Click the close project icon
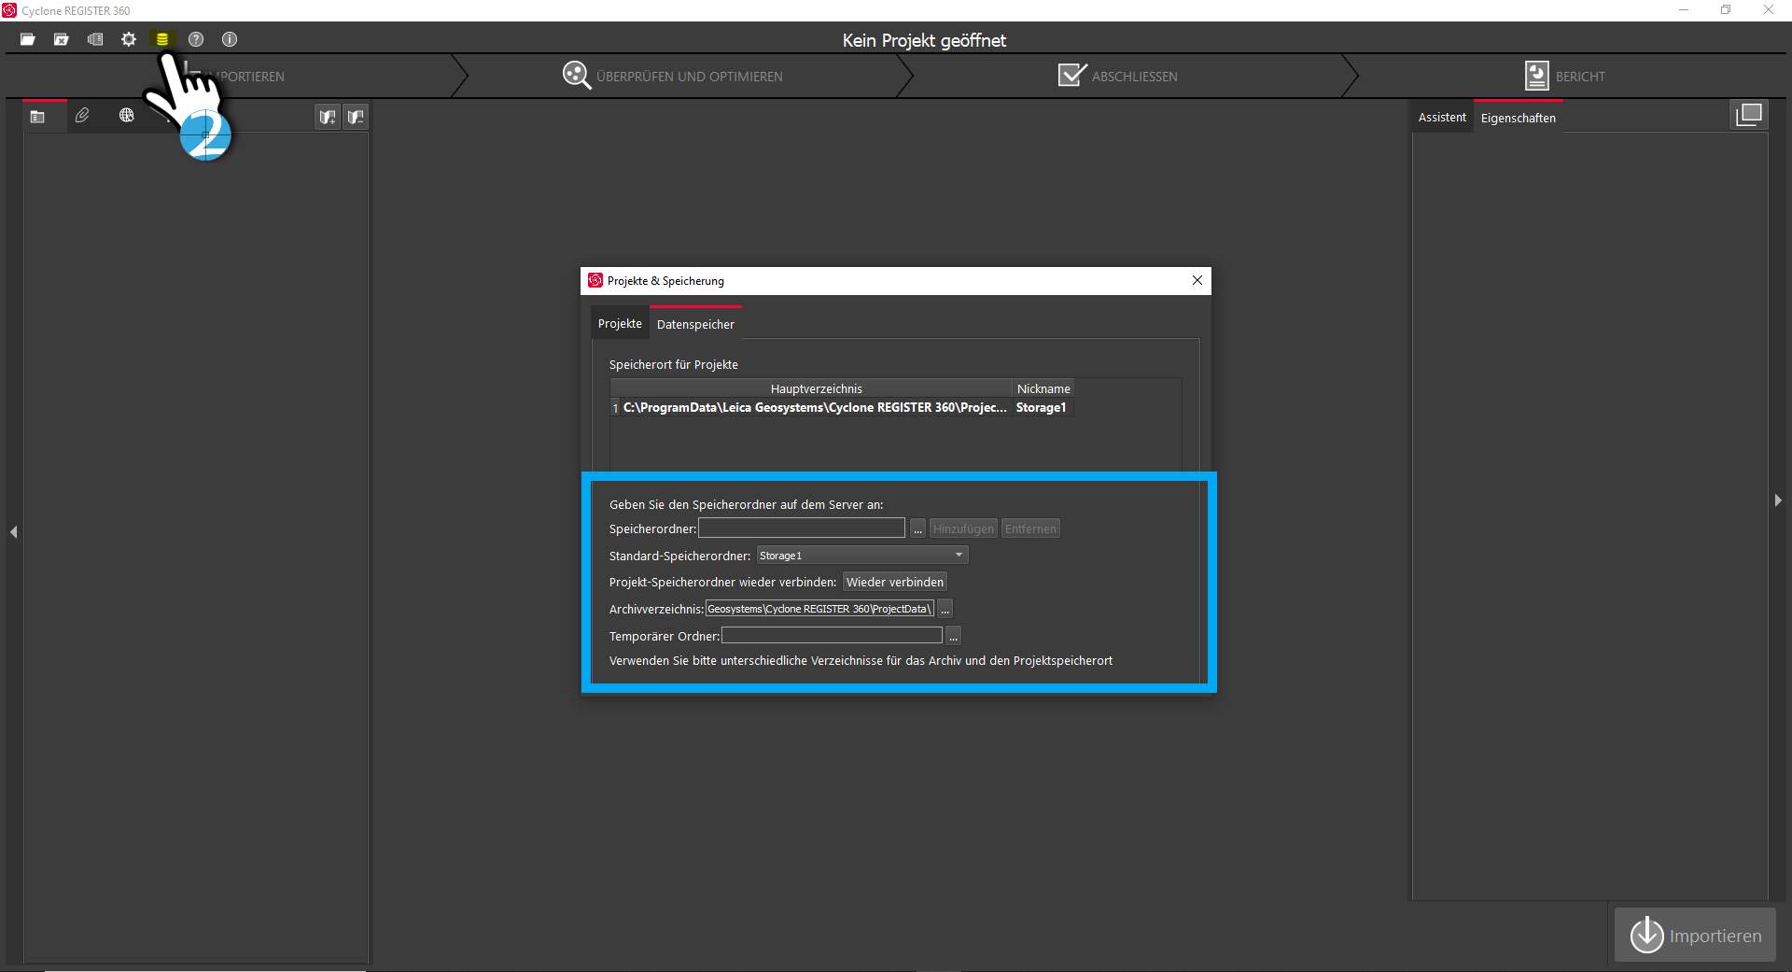The height and width of the screenshot is (972, 1792). click(x=62, y=39)
